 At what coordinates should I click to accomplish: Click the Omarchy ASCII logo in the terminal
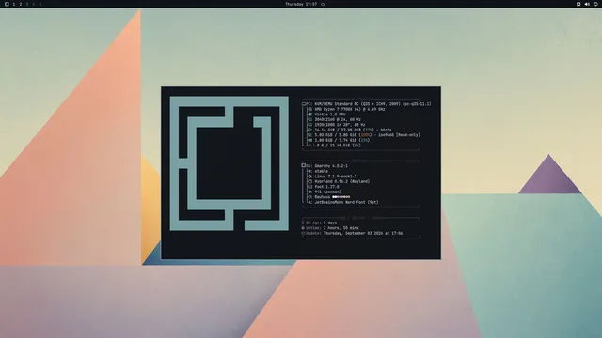pos(230,163)
